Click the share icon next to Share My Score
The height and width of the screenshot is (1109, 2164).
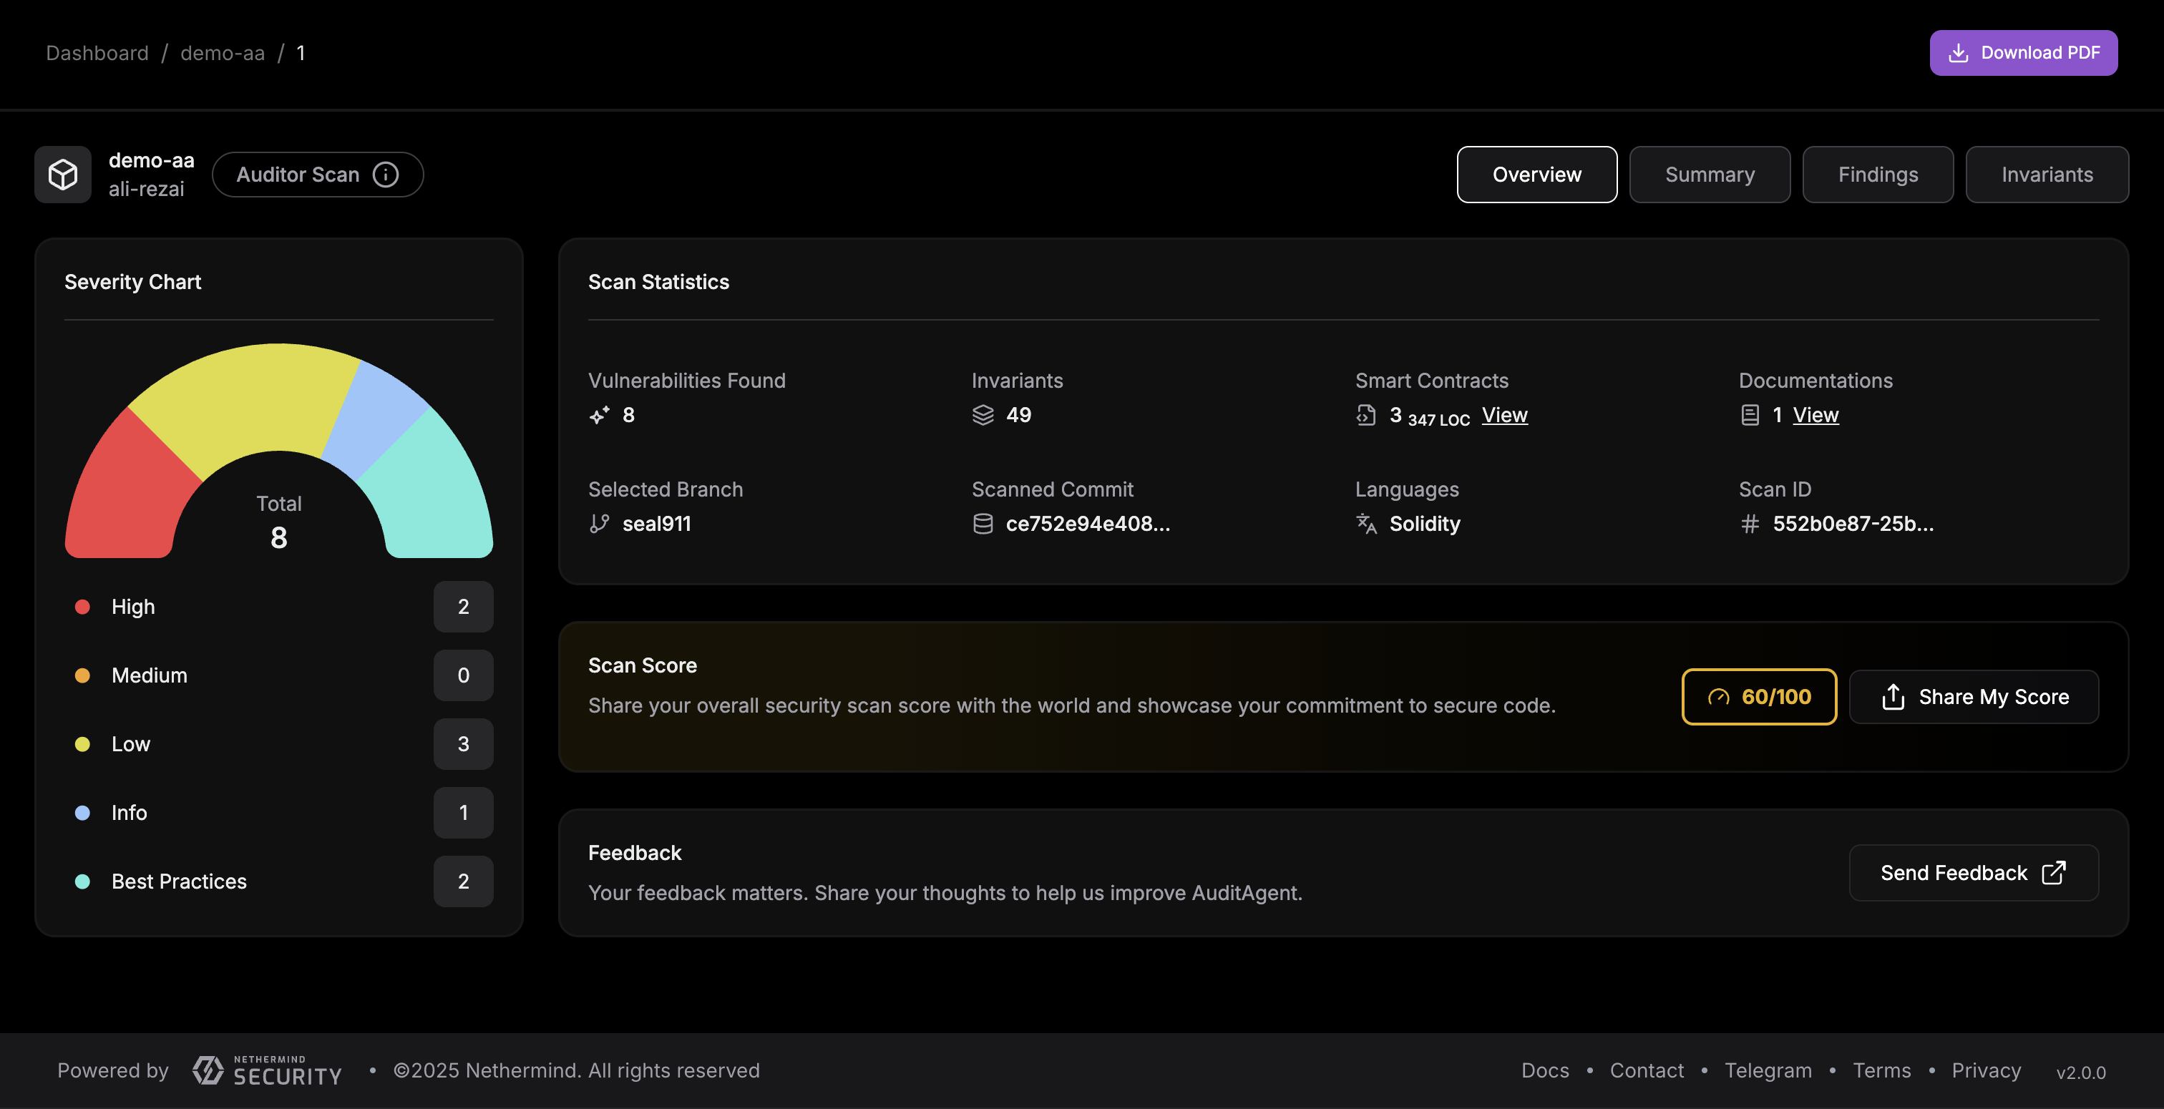1893,696
